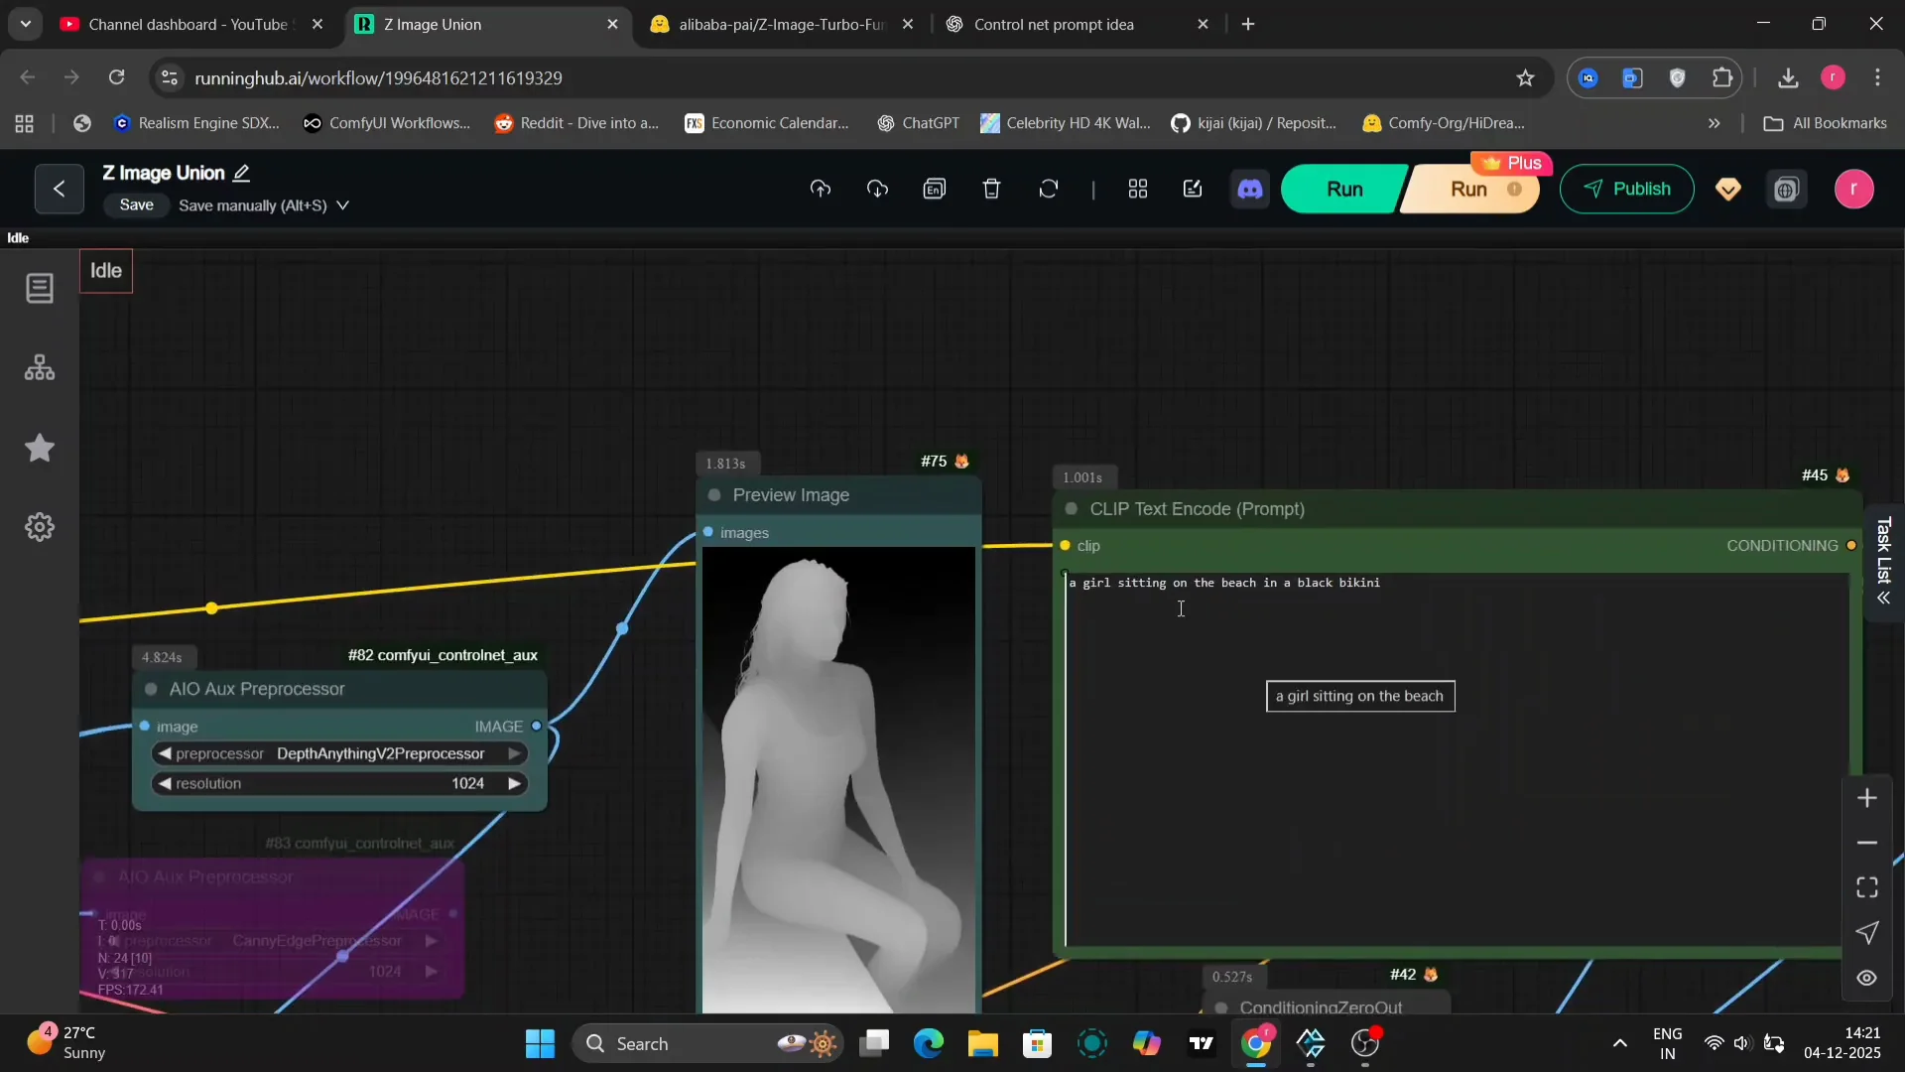Increase resolution value with right arrow
Image resolution: width=1905 pixels, height=1072 pixels.
[514, 784]
